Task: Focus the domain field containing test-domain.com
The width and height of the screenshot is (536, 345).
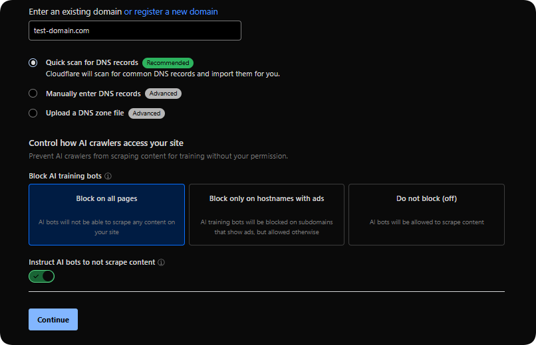Action: [134, 31]
